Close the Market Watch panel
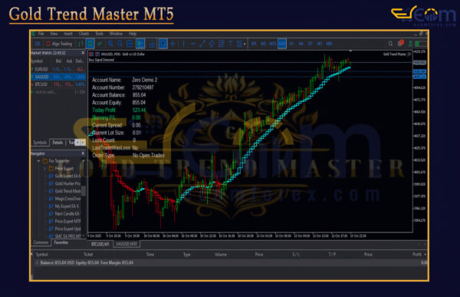460x297 pixels. coord(83,53)
